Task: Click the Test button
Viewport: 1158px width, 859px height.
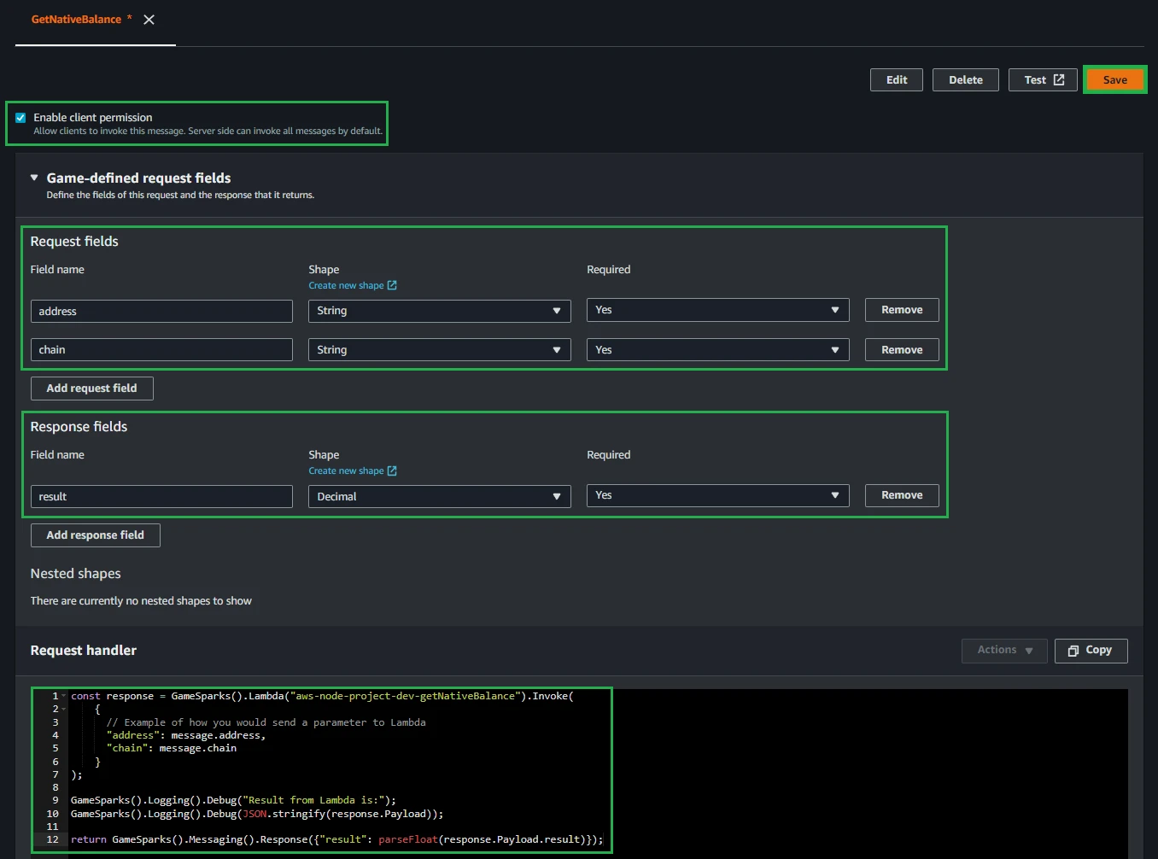Action: (x=1043, y=80)
